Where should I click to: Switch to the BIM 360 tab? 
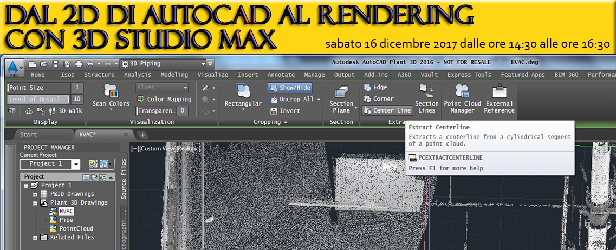pyautogui.click(x=567, y=75)
